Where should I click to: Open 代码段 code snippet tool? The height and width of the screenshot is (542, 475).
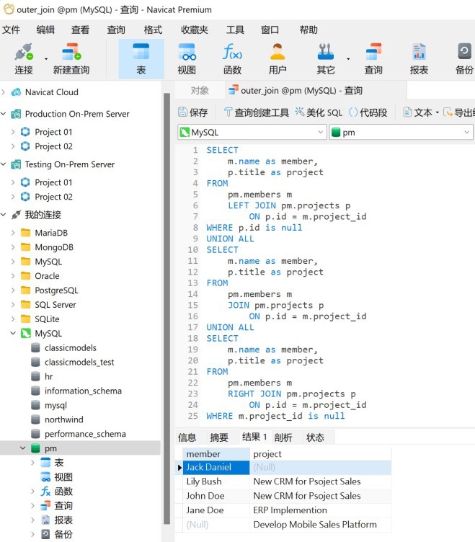click(x=368, y=112)
